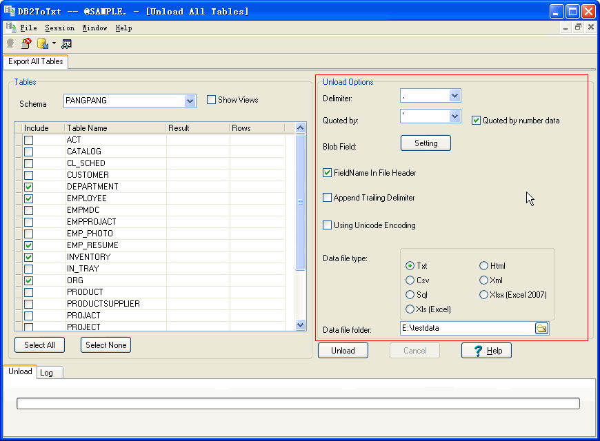Click the Select All button
The height and width of the screenshot is (441, 600).
coord(39,345)
